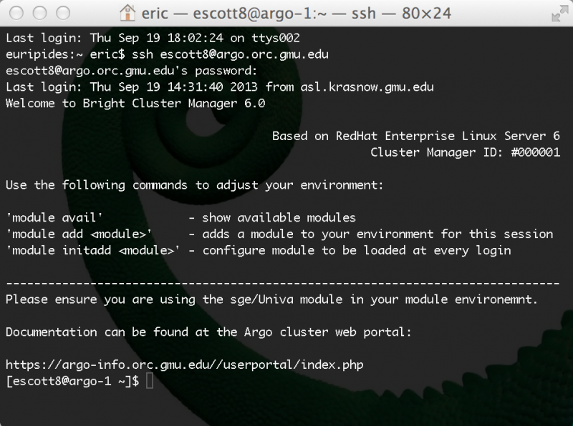Image resolution: width=573 pixels, height=426 pixels.
Task: Click the full-screen arrows icon in title bar
Action: click(560, 14)
